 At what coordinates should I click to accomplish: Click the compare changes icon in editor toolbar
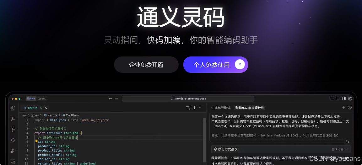188,108
